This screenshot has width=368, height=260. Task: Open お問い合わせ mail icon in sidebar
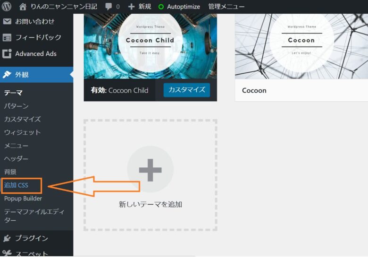[x=7, y=21]
